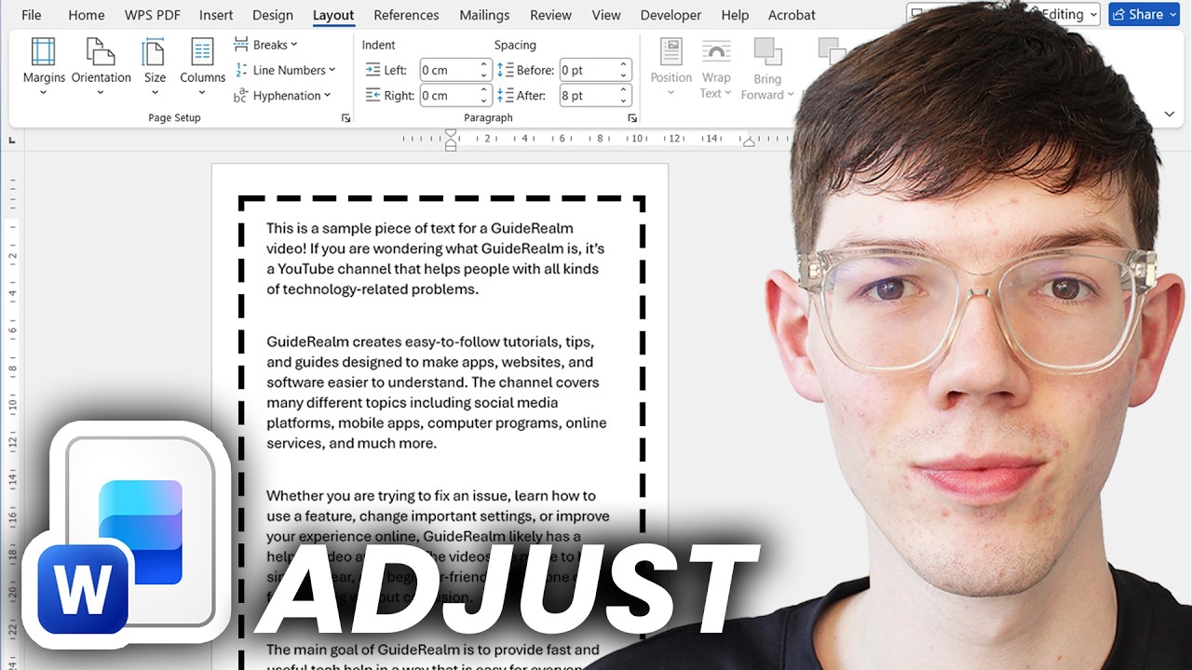
Task: Click the text 'This is a sample piece'
Action: click(337, 228)
